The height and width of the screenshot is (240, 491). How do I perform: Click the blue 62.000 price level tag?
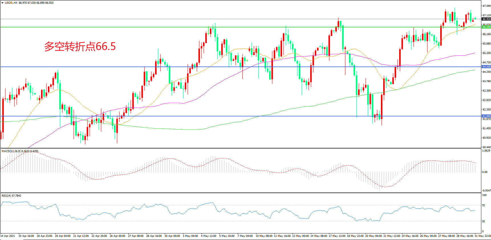tap(486, 116)
